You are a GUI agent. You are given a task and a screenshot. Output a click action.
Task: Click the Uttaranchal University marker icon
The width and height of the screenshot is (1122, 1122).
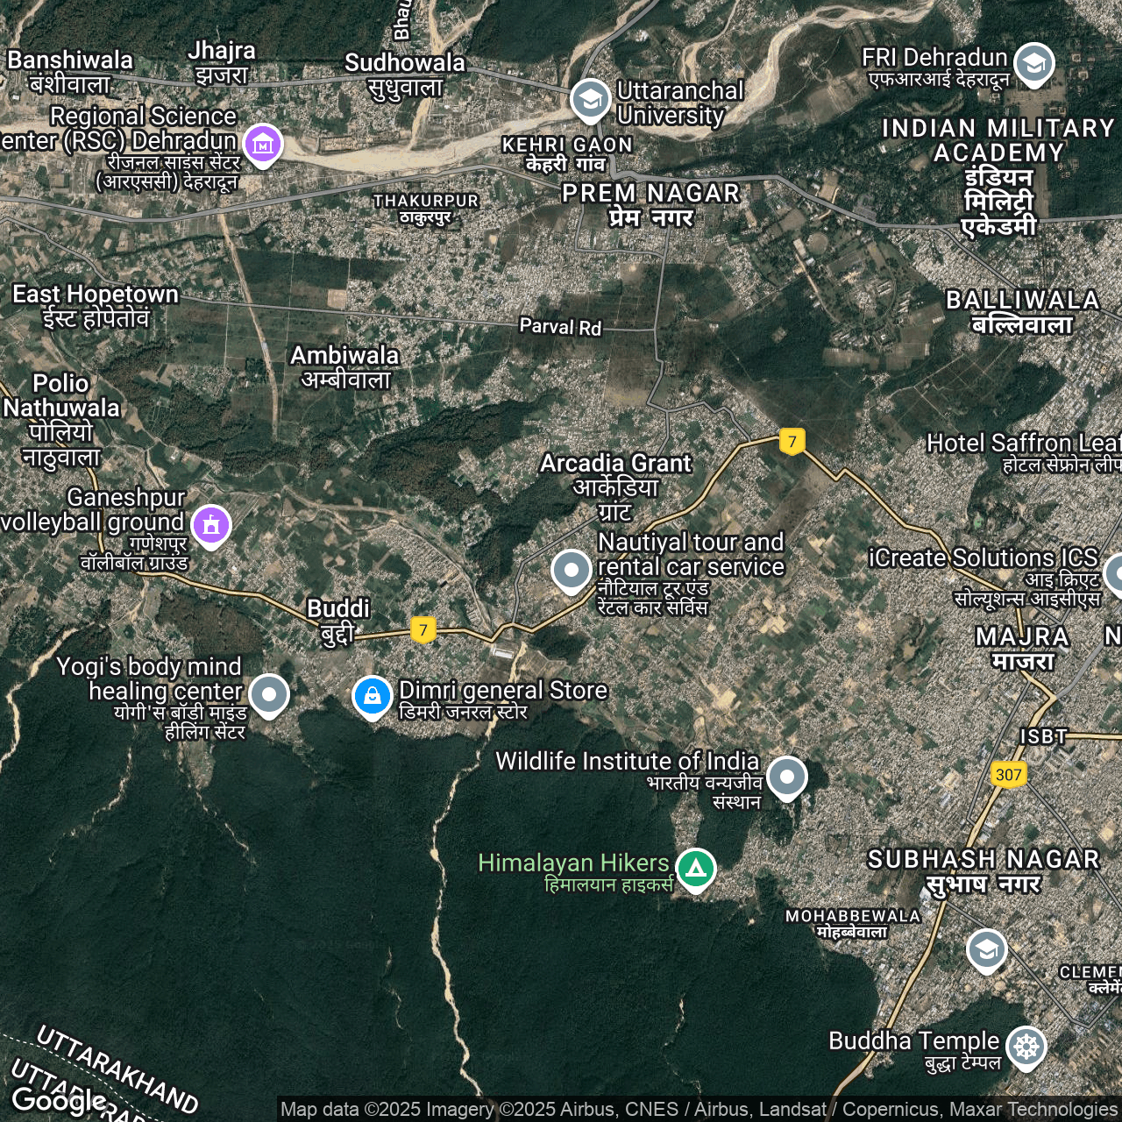[590, 100]
